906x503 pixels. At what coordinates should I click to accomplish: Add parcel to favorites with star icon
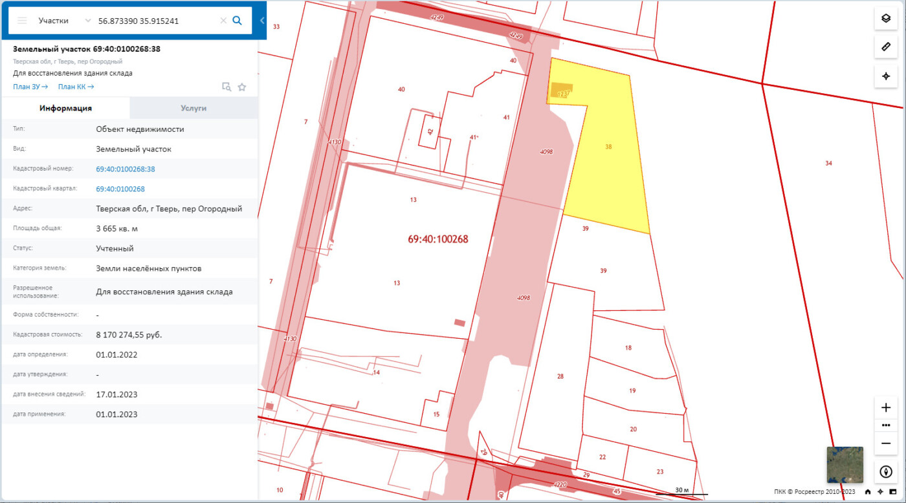click(242, 87)
